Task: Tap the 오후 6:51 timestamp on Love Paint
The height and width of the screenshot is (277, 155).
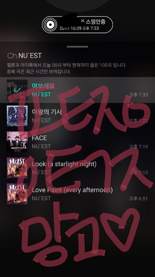Action: [x=138, y=199]
